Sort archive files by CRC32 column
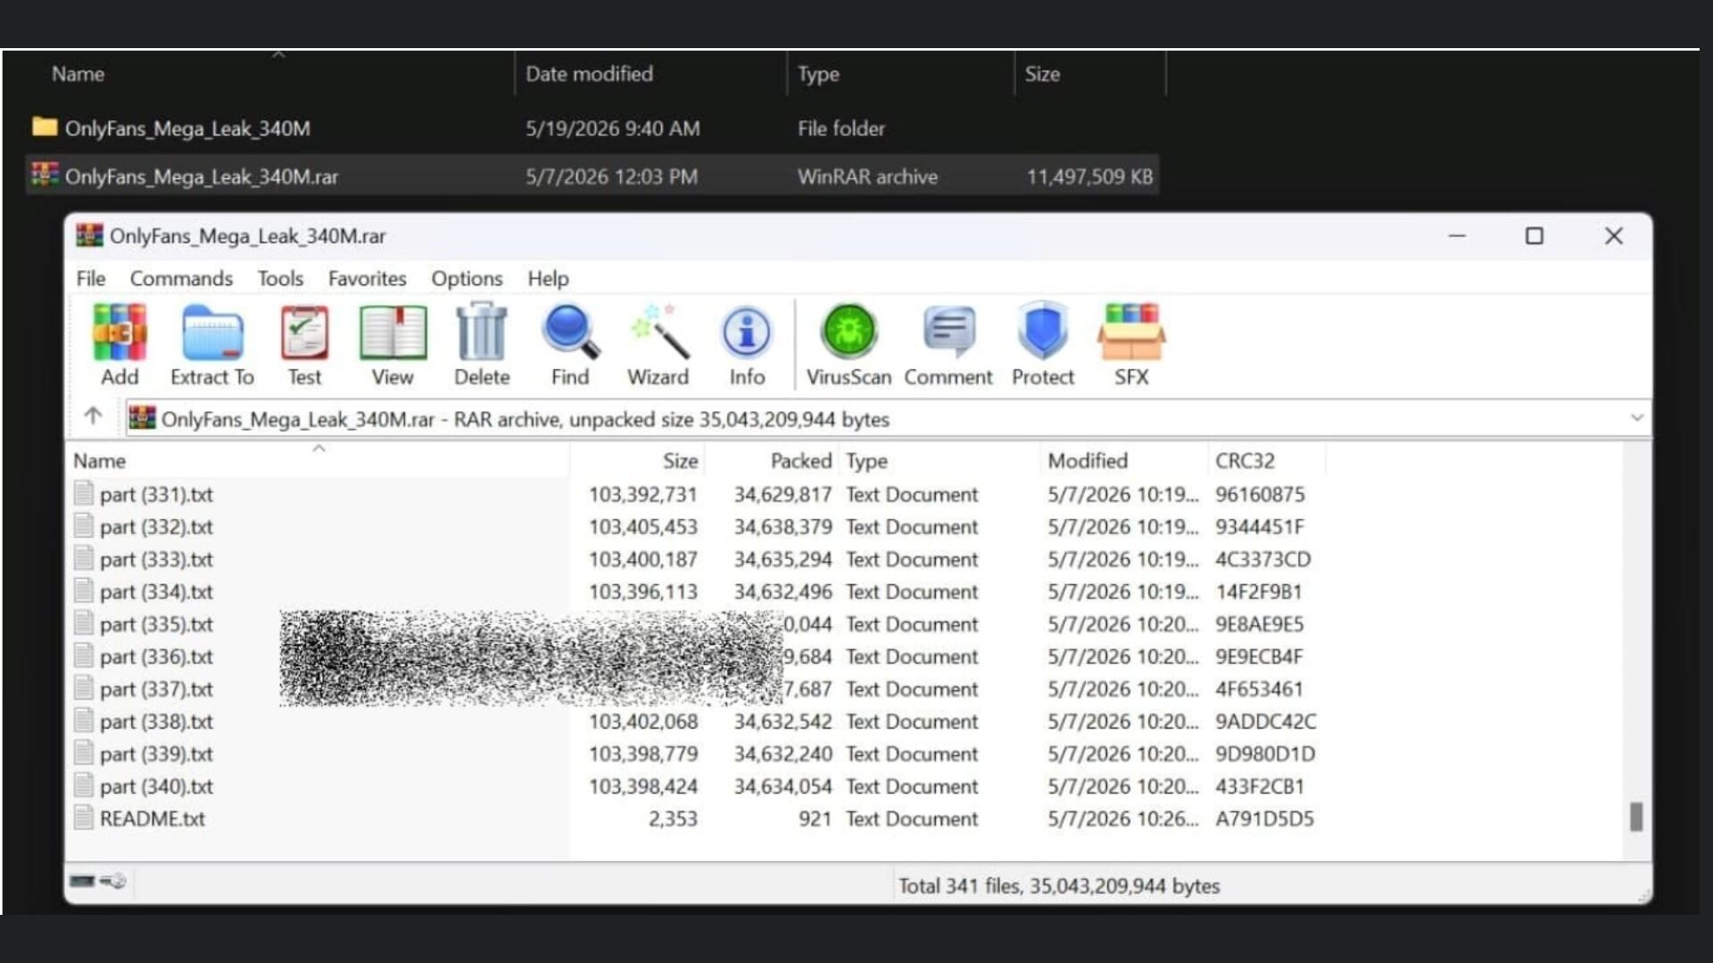 coord(1245,460)
